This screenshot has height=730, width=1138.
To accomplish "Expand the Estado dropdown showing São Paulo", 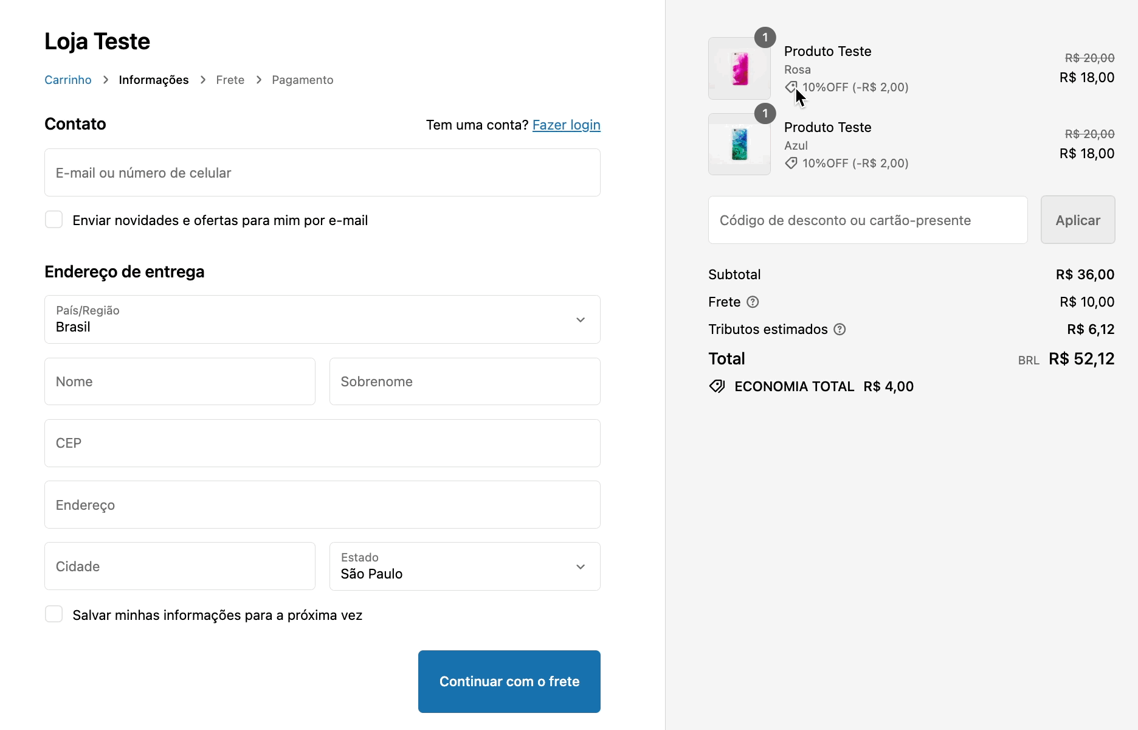I will [464, 566].
